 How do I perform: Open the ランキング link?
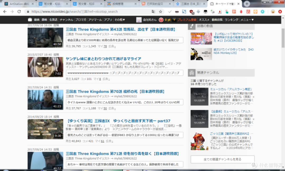pyautogui.click(x=231, y=20)
